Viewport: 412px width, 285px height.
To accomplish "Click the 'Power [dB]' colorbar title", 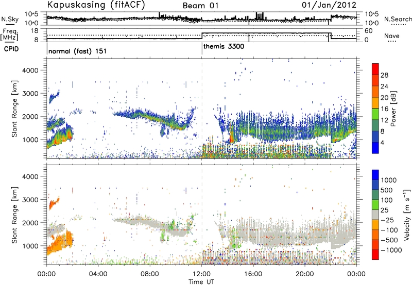I will pyautogui.click(x=393, y=109).
